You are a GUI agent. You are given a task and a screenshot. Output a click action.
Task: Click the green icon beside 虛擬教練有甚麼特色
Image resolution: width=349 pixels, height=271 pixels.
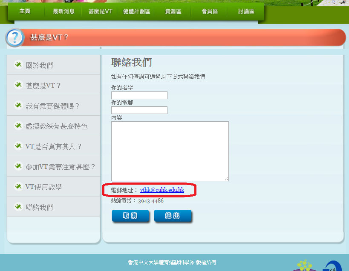pyautogui.click(x=18, y=126)
